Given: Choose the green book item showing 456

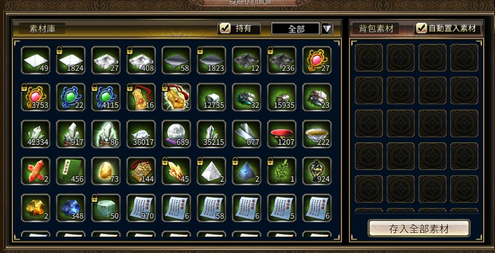Looking at the screenshot, I should pos(71,171).
